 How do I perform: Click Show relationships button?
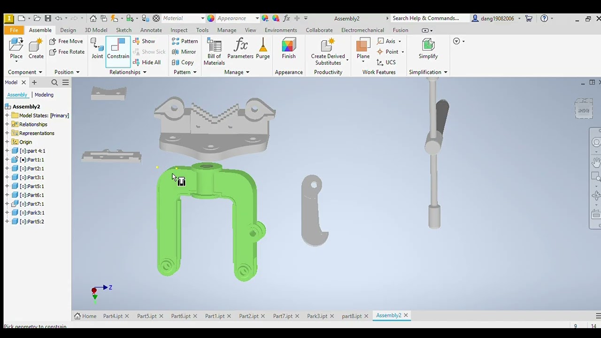pyautogui.click(x=144, y=41)
